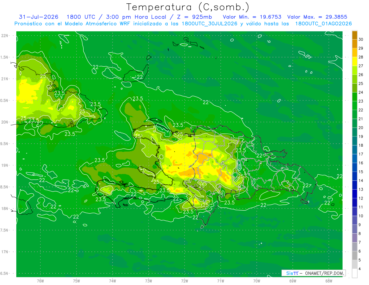Click the '22N' latitude axis label
This screenshot has height=285, width=369.
[5, 35]
